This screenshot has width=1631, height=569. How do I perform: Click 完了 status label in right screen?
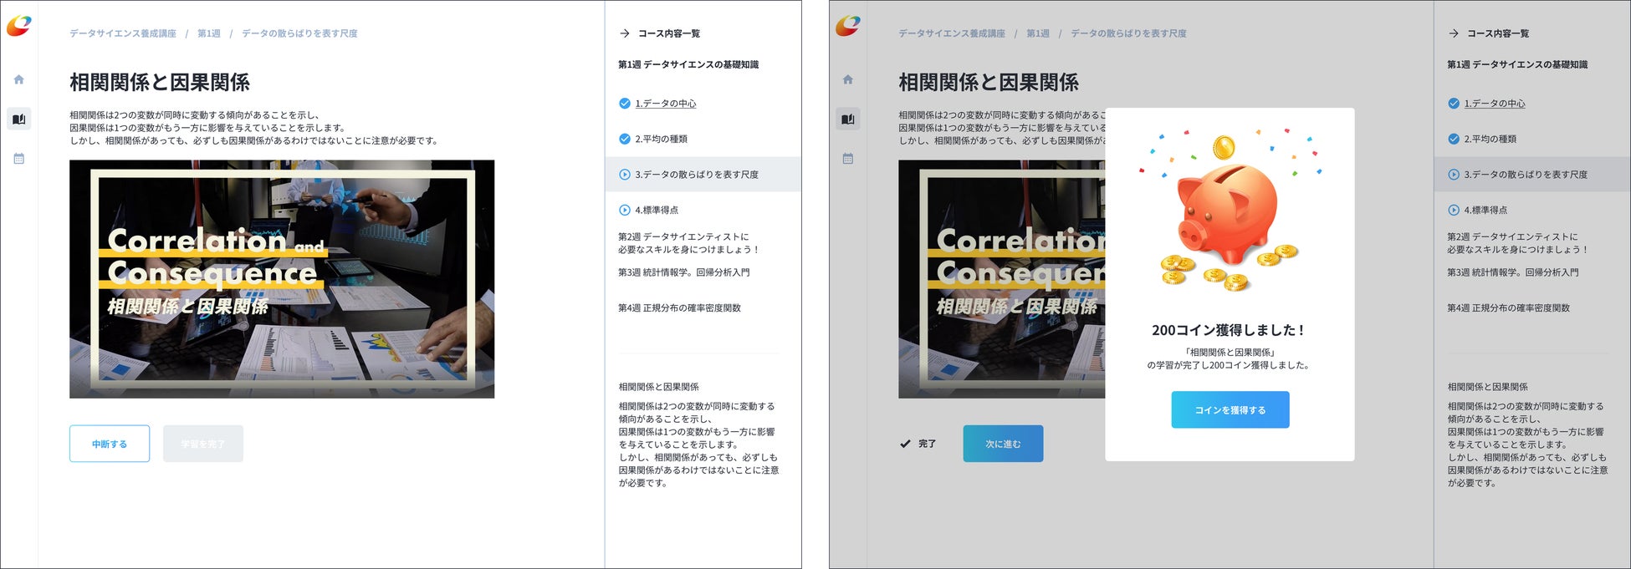tap(927, 444)
